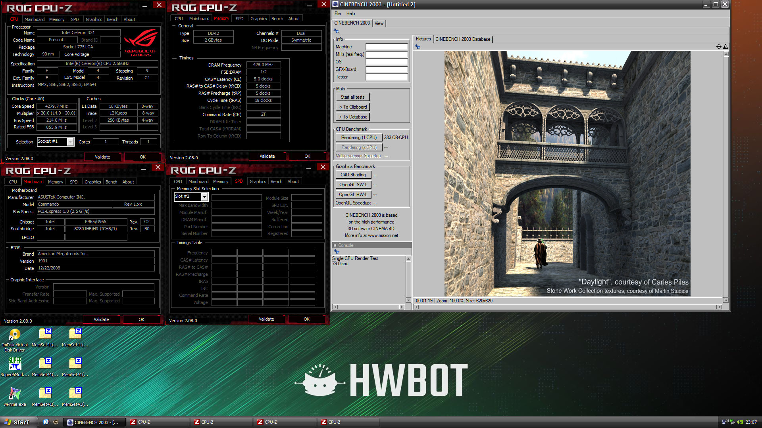Click the pin icon in the Pictures panel
Image resolution: width=762 pixels, height=428 pixels.
point(418,47)
